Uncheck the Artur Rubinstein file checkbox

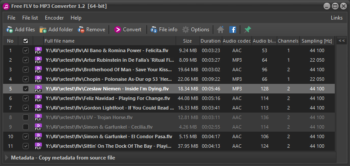[26, 60]
